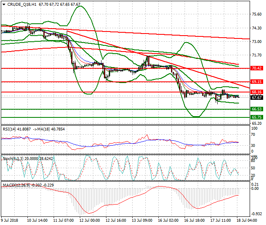Screen dimensions: 266x225
Task: Click the RSI scale value 30
Action: point(253,146)
